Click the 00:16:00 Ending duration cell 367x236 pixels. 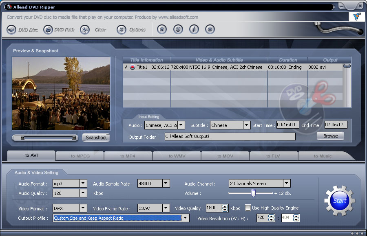pyautogui.click(x=285, y=67)
